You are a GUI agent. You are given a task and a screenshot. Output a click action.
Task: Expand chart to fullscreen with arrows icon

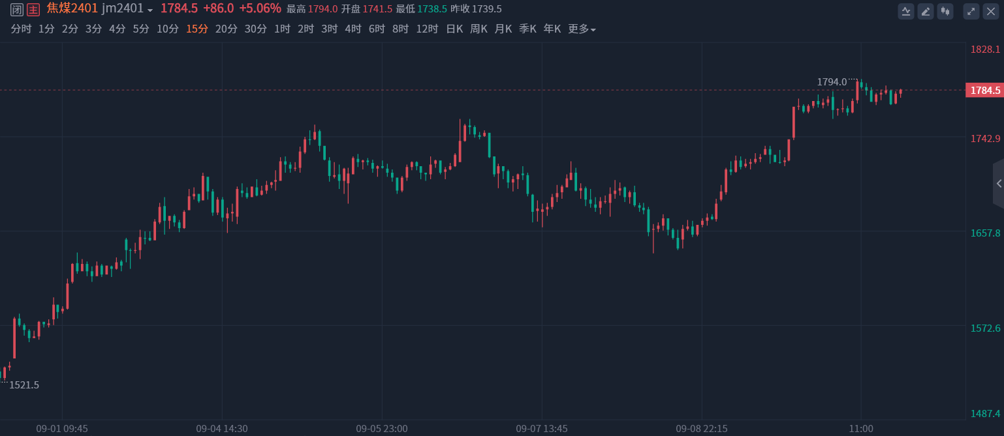971,11
